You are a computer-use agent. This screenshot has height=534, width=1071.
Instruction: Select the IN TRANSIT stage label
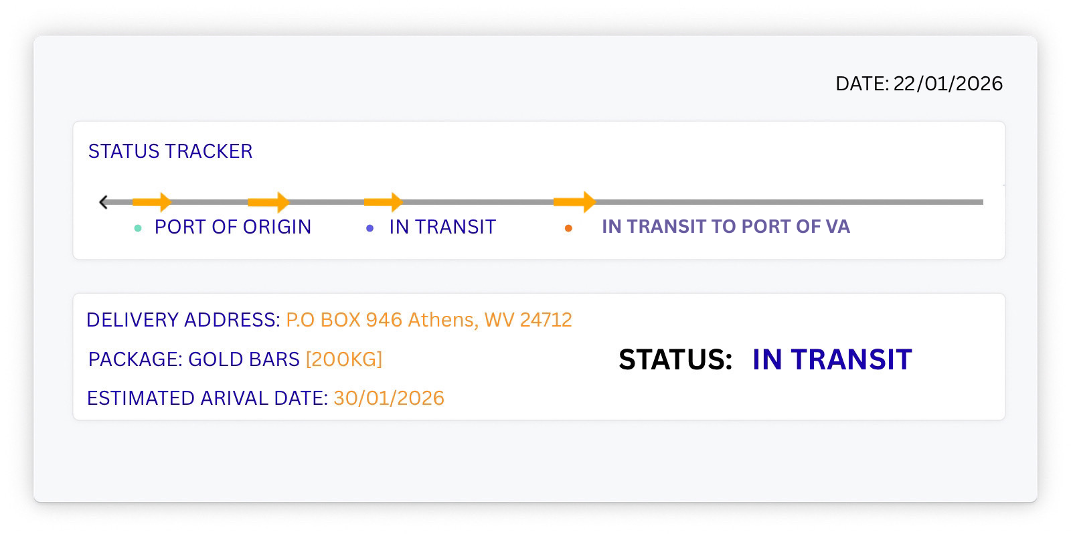click(442, 227)
